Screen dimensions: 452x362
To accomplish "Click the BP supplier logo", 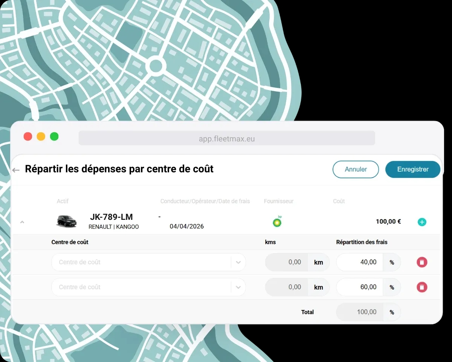I will click(277, 222).
